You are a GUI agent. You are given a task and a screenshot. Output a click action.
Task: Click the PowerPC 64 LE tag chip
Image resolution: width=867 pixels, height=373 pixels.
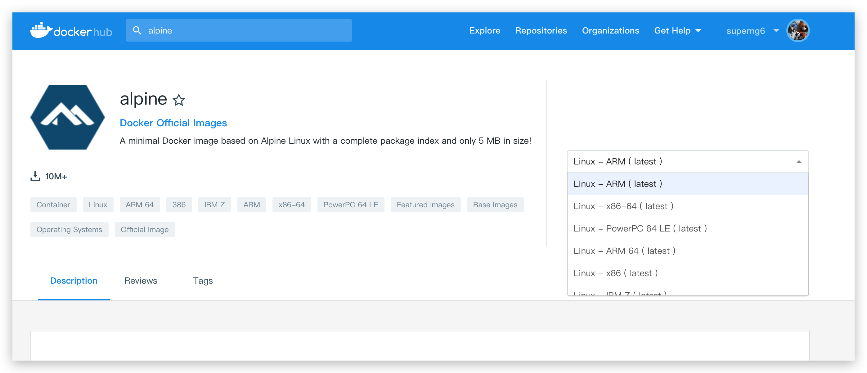click(x=351, y=205)
